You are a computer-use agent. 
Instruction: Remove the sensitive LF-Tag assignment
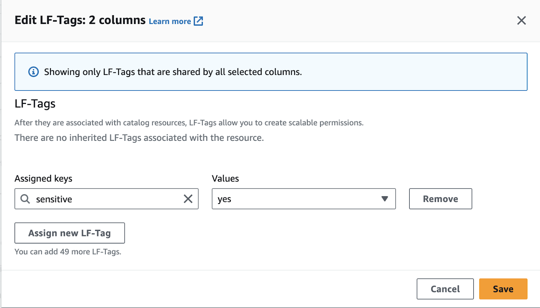440,199
